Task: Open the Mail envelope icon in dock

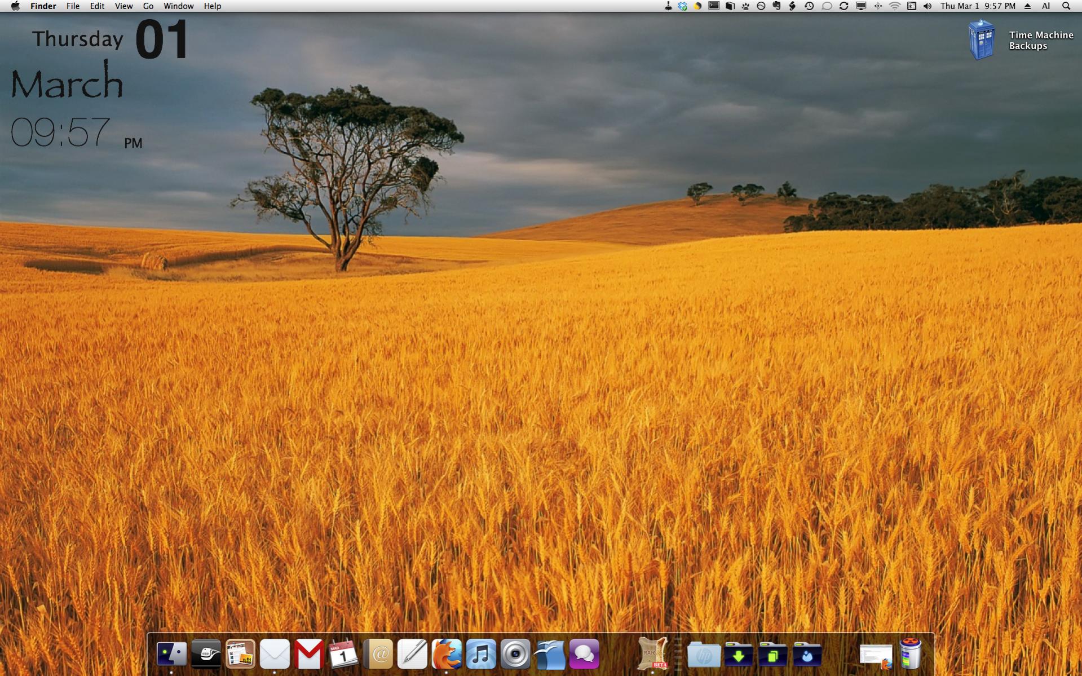Action: click(275, 654)
